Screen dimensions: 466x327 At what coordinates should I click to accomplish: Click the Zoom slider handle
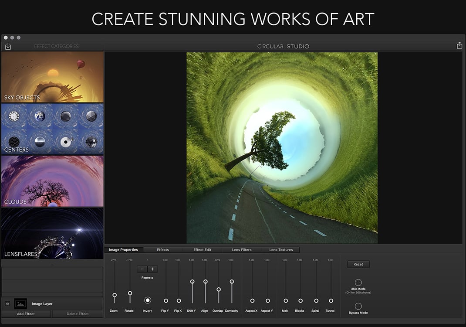coord(115,295)
